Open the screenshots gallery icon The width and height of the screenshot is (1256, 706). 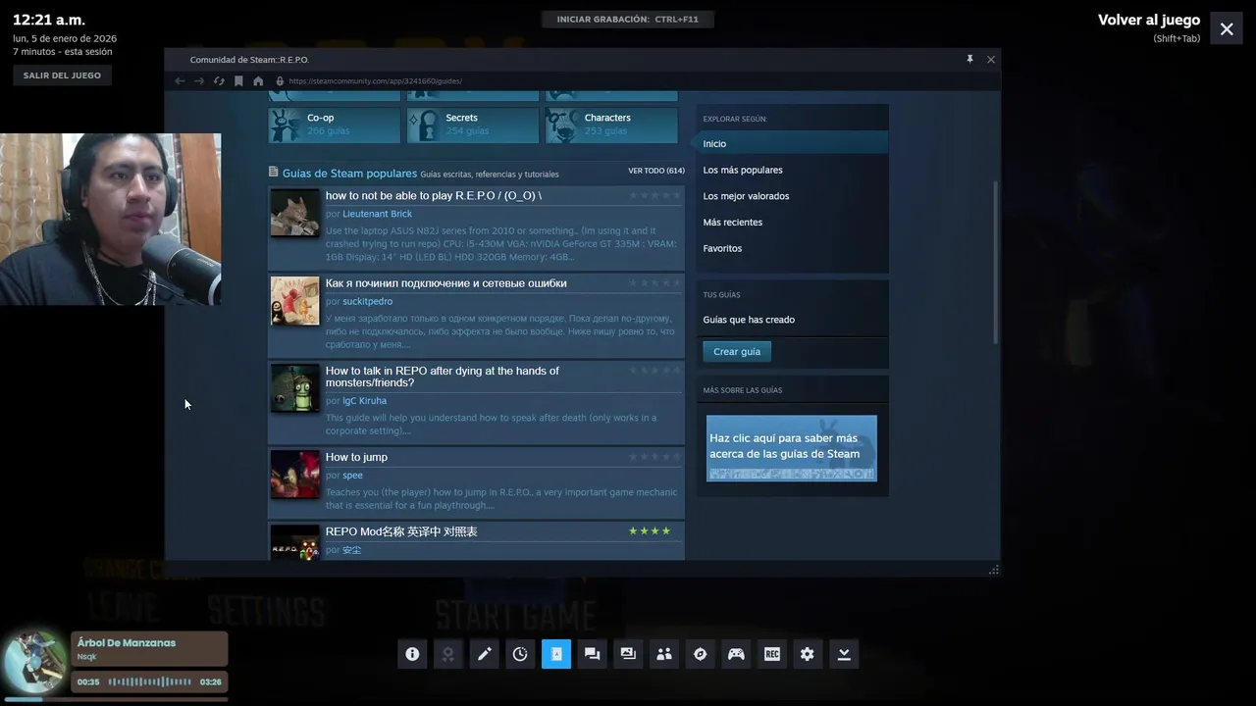(628, 654)
